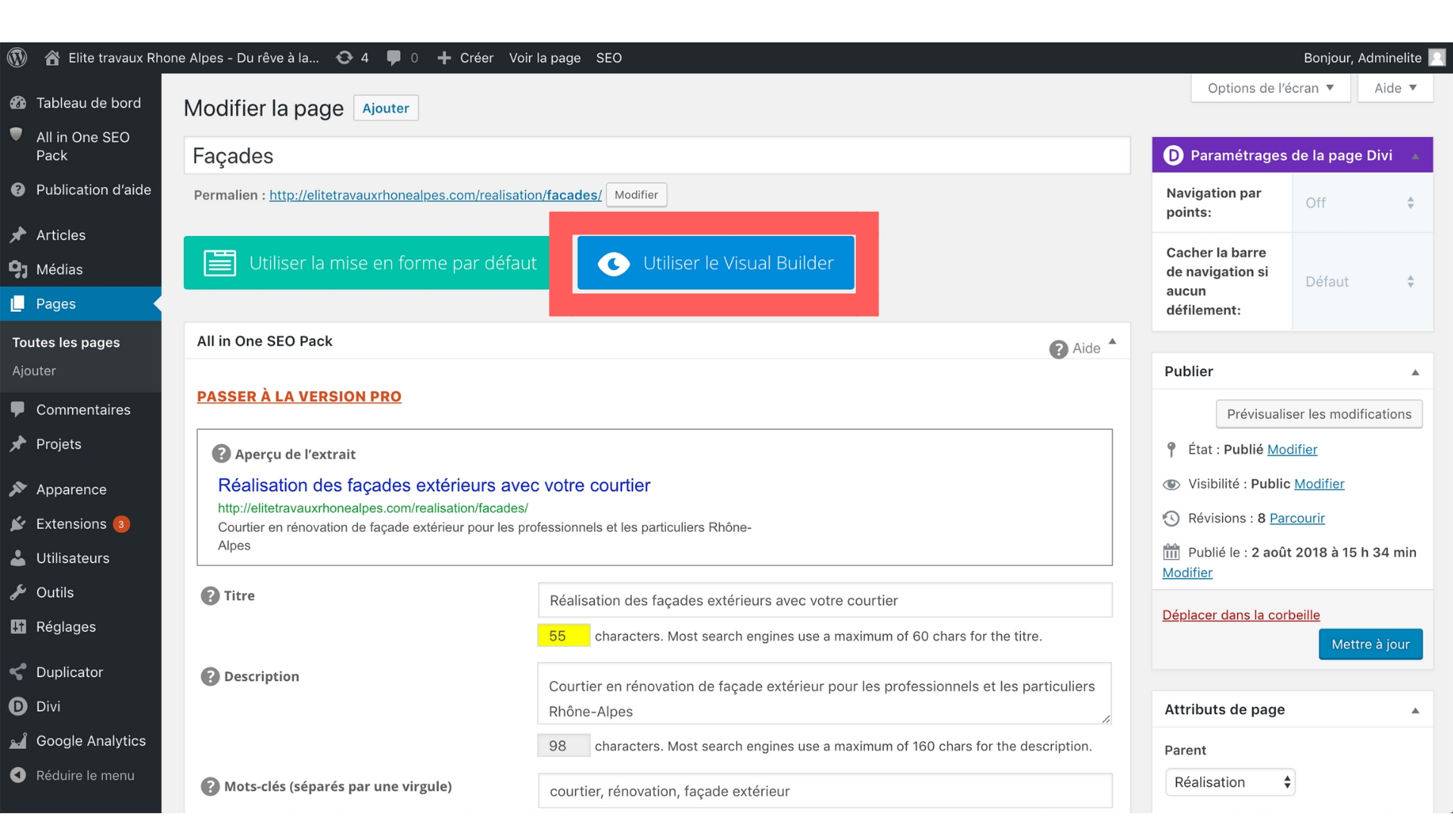Click the Ajouter button beside Modifier la page
Screen dimensions: 1453x817
click(386, 108)
